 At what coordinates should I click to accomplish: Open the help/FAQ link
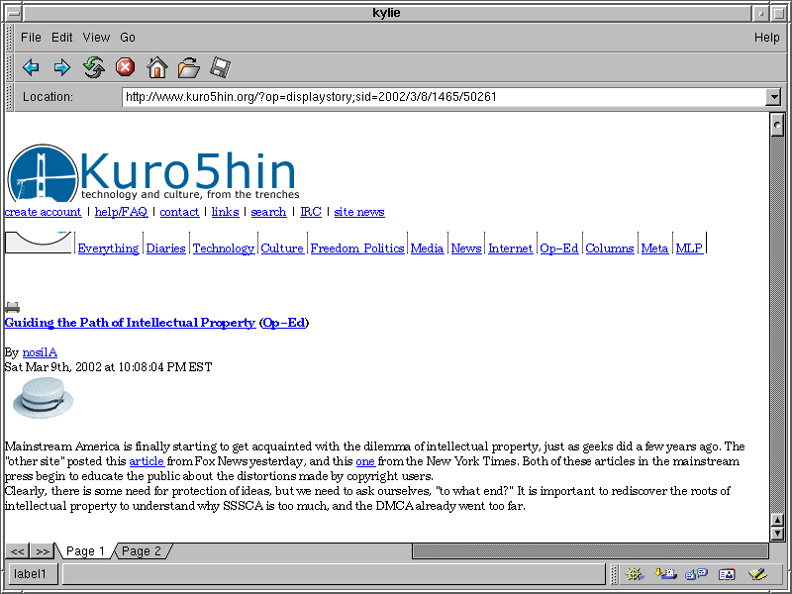(x=121, y=212)
